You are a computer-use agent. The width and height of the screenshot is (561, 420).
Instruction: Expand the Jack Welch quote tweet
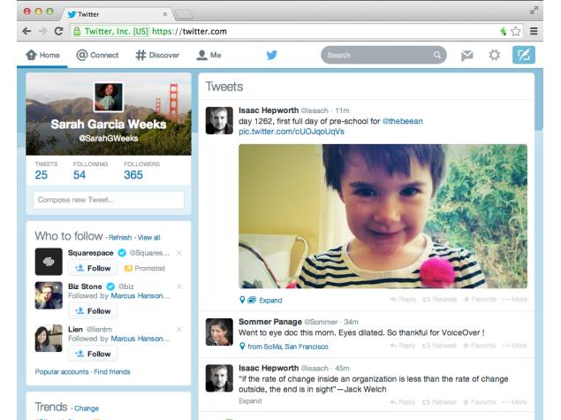[250, 401]
